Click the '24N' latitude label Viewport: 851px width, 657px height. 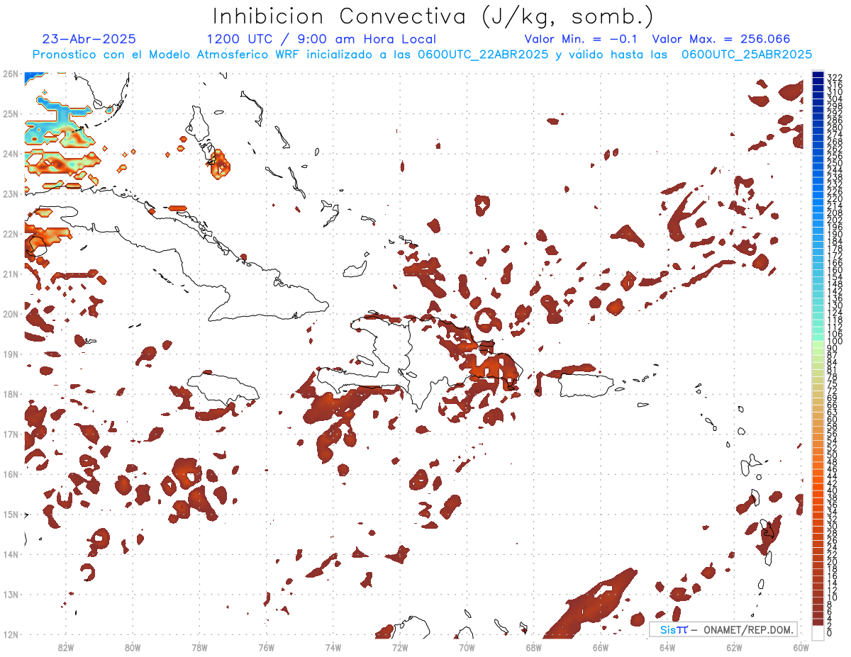coord(11,154)
